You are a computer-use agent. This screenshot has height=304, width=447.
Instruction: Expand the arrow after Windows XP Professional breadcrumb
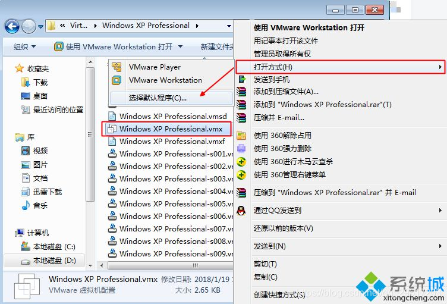pos(197,26)
